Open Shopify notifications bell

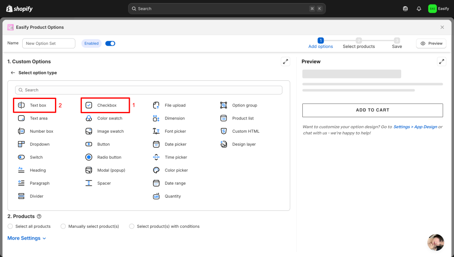(x=419, y=9)
